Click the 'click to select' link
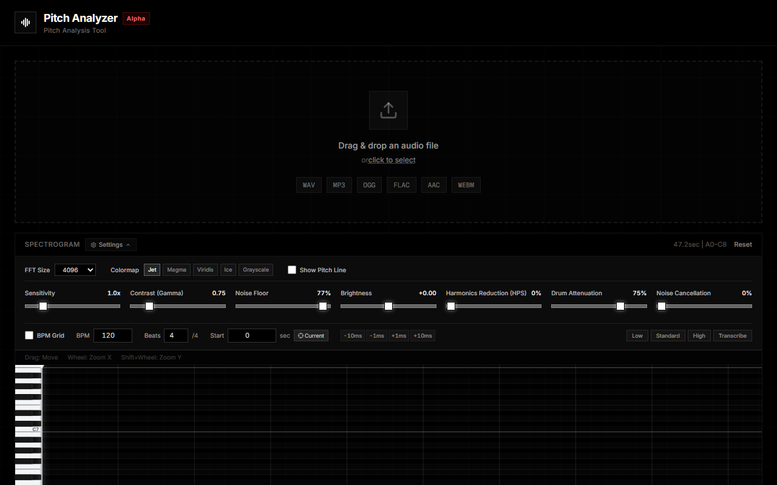 click(392, 160)
